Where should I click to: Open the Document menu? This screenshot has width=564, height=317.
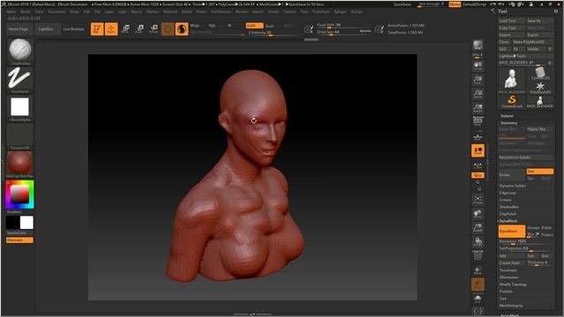56,11
